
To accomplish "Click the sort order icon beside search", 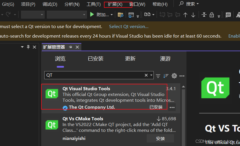I will (x=166, y=76).
